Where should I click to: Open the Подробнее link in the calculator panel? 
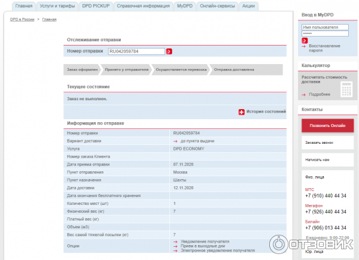tap(320, 95)
